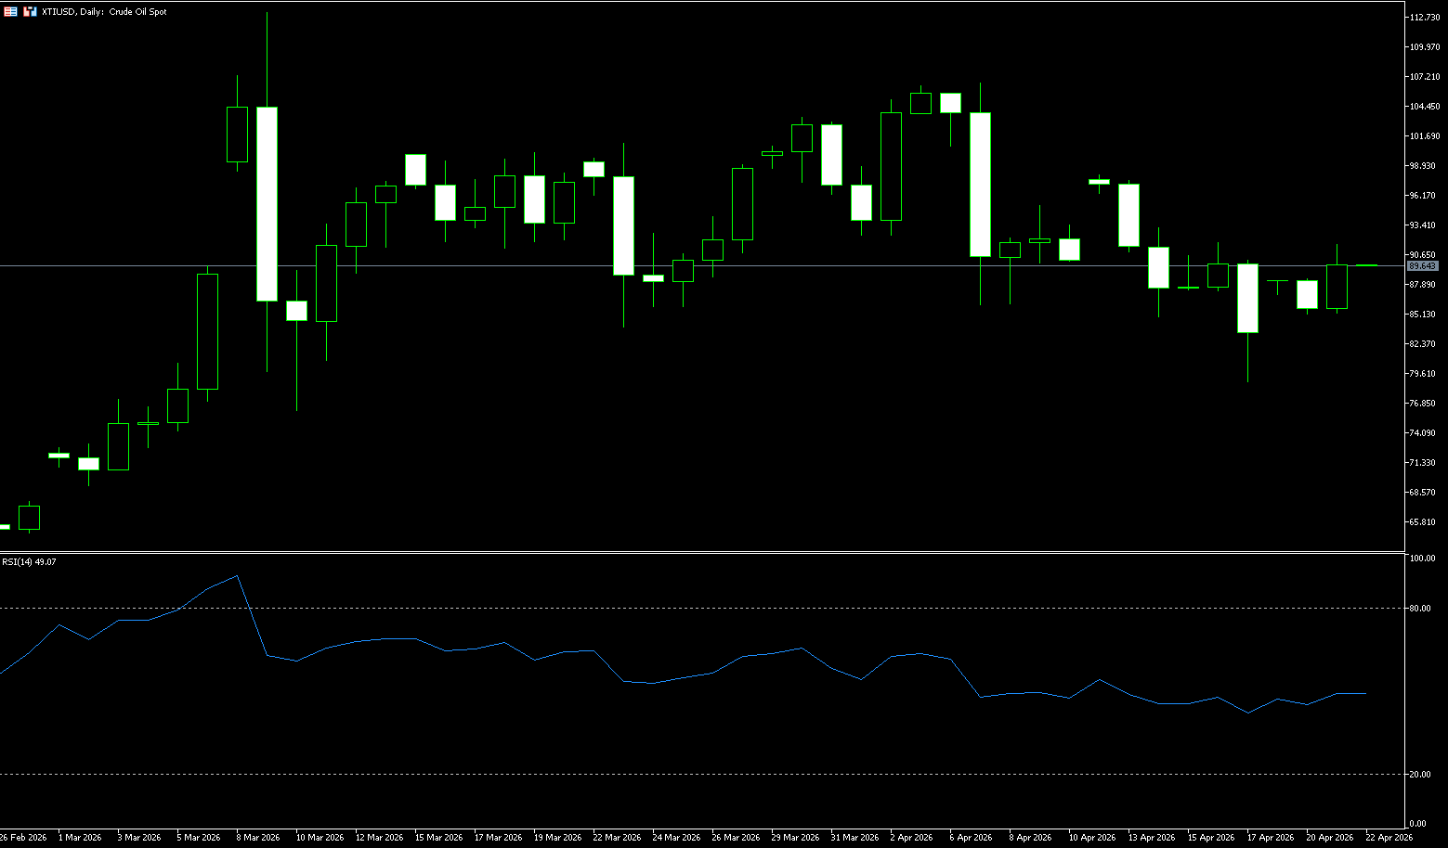Click the 8 Mar 2026 date label
Image resolution: width=1448 pixels, height=848 pixels.
pyautogui.click(x=258, y=838)
